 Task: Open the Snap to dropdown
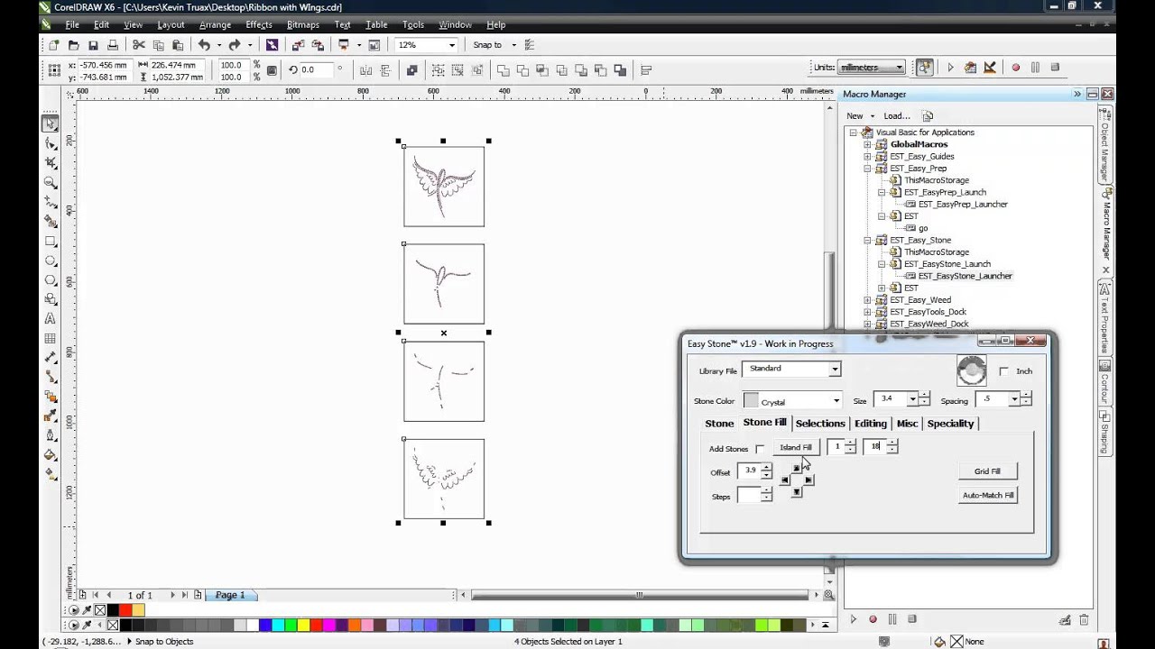pyautogui.click(x=514, y=45)
